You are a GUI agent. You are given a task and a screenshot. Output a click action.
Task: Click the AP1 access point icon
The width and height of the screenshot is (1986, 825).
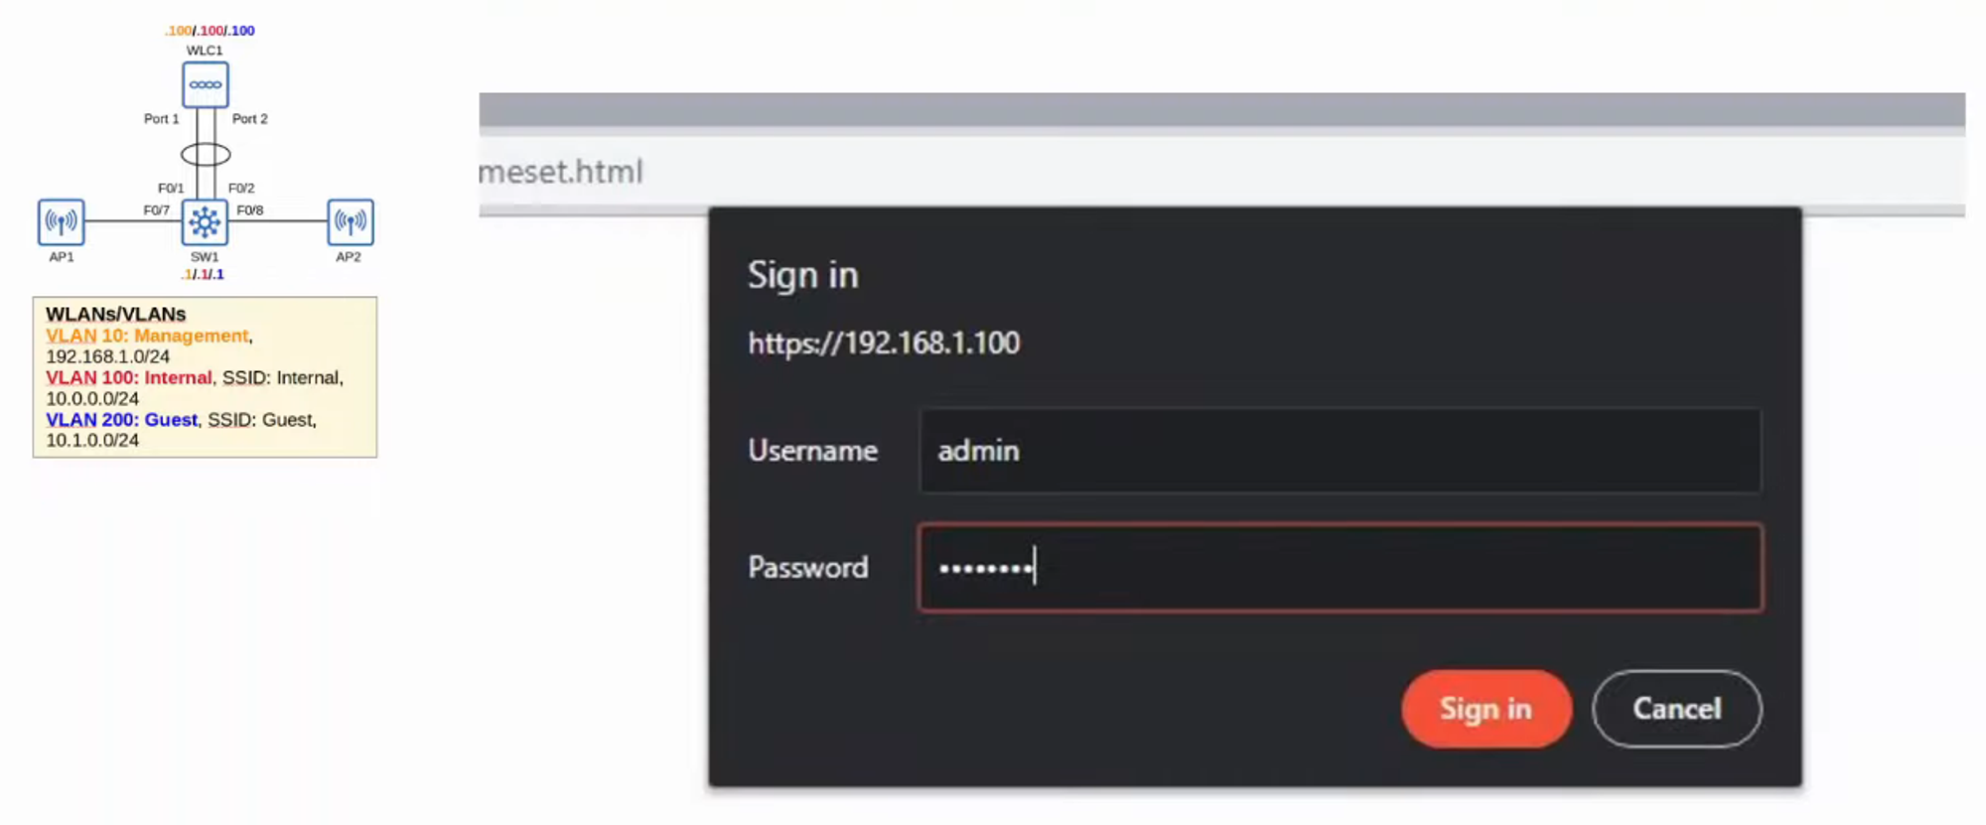click(x=62, y=221)
